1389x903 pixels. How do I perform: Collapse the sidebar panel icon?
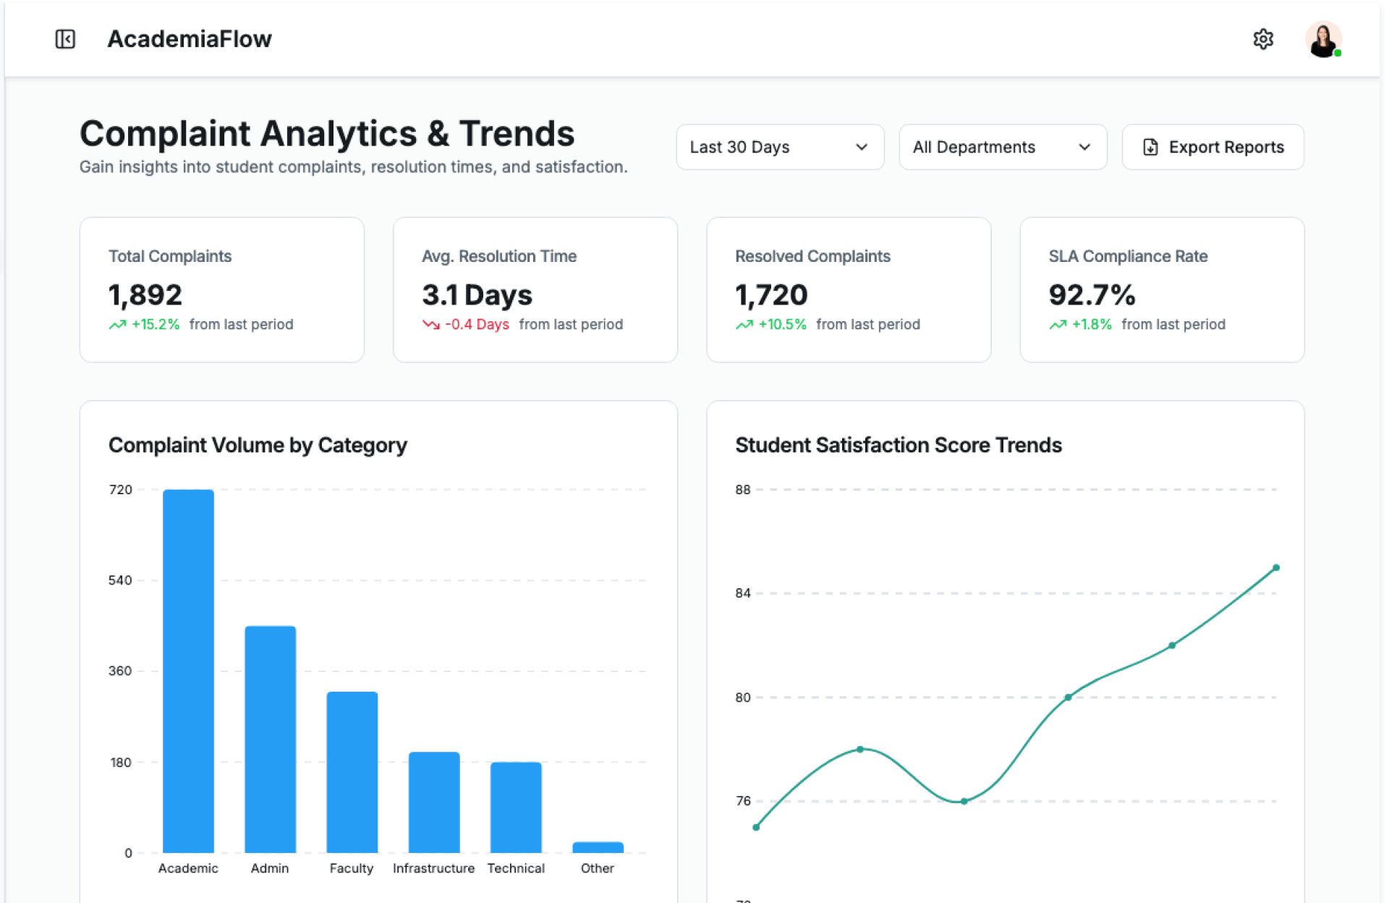tap(65, 39)
